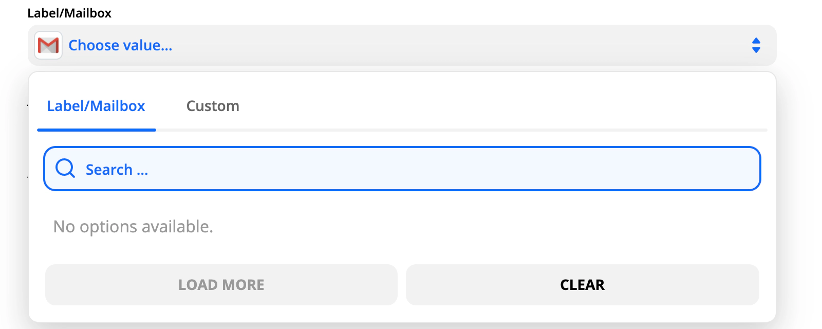This screenshot has width=822, height=329.
Task: Click the Gmail envelope icon
Action: (x=48, y=45)
